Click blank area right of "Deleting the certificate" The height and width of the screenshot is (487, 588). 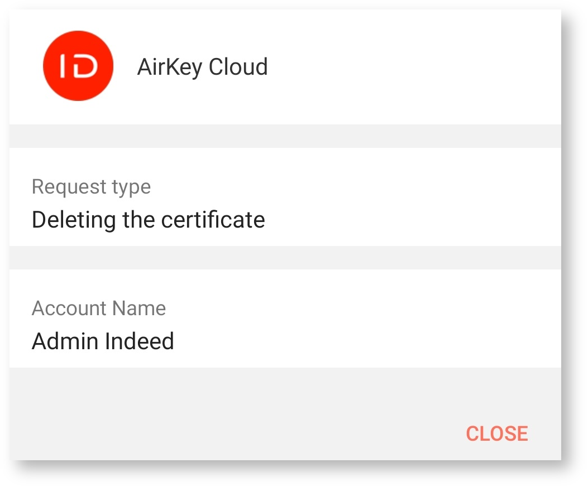pyautogui.click(x=413, y=219)
